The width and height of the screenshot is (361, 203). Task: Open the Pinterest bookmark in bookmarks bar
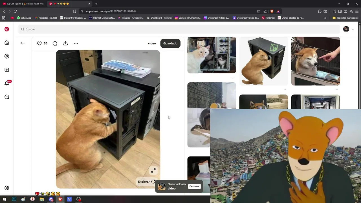click(x=268, y=18)
